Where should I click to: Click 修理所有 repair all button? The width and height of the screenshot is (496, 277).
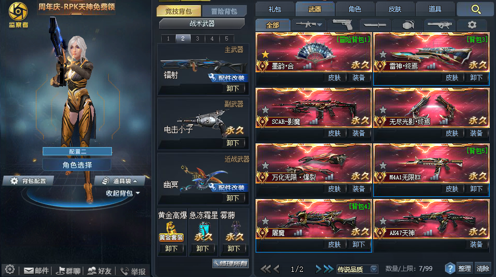[230, 263]
